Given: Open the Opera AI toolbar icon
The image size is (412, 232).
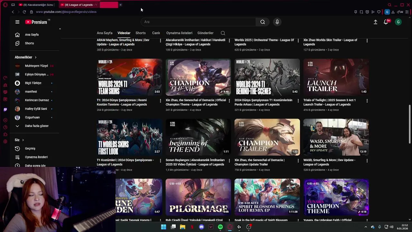Looking at the screenshot, I should (x=400, y=12).
